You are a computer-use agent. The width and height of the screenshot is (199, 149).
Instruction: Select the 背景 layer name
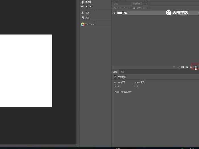[126, 13]
